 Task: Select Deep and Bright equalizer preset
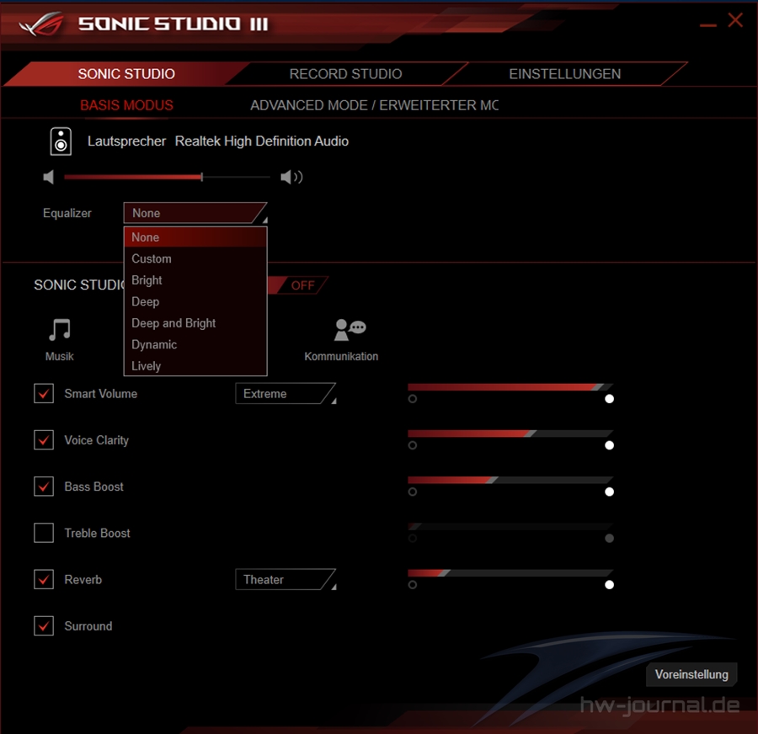tap(195, 322)
